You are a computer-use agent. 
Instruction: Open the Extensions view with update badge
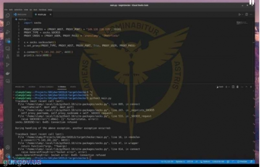(x=8, y=40)
